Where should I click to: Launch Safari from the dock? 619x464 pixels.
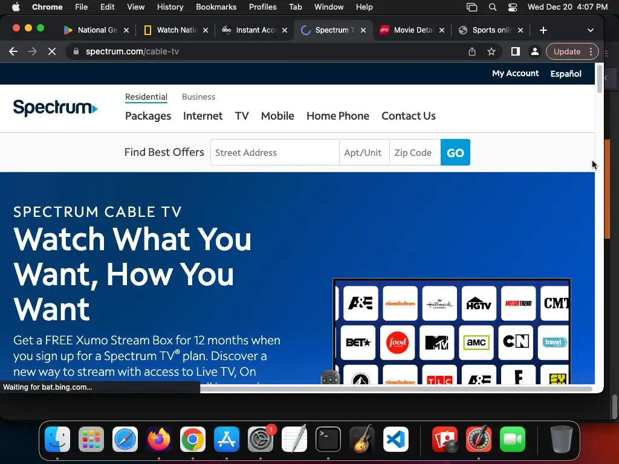(125, 439)
